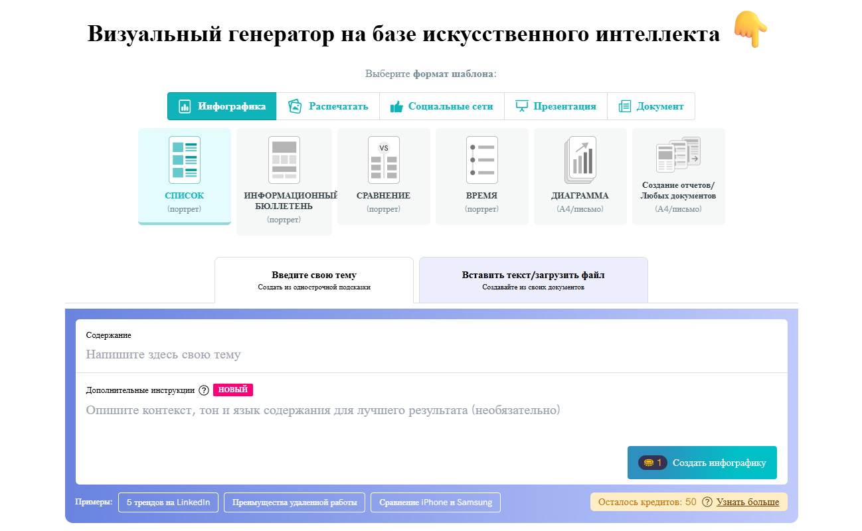
Task: Pick the Преимущества удаленной работы example
Action: (294, 502)
